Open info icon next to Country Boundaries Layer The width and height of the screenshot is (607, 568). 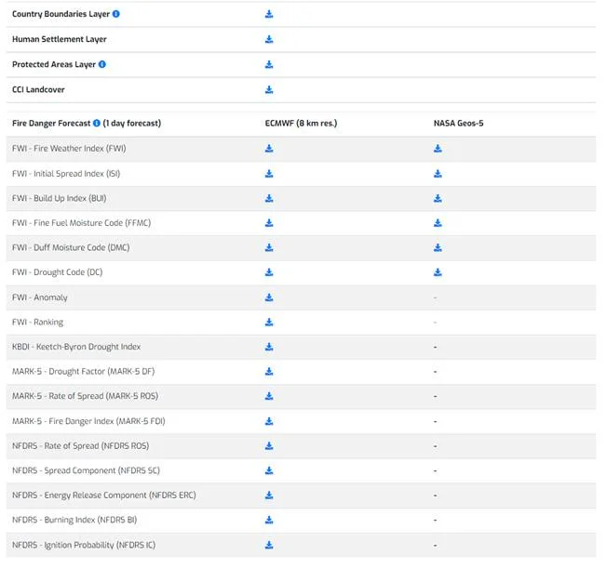[116, 14]
